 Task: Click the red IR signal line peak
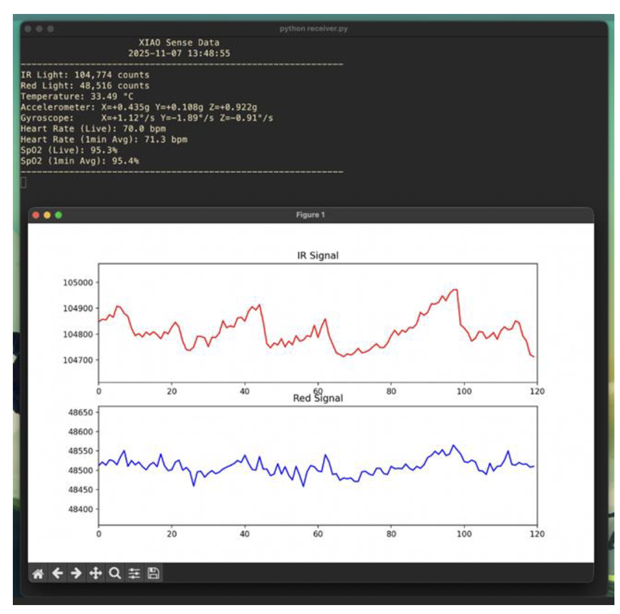click(x=455, y=290)
